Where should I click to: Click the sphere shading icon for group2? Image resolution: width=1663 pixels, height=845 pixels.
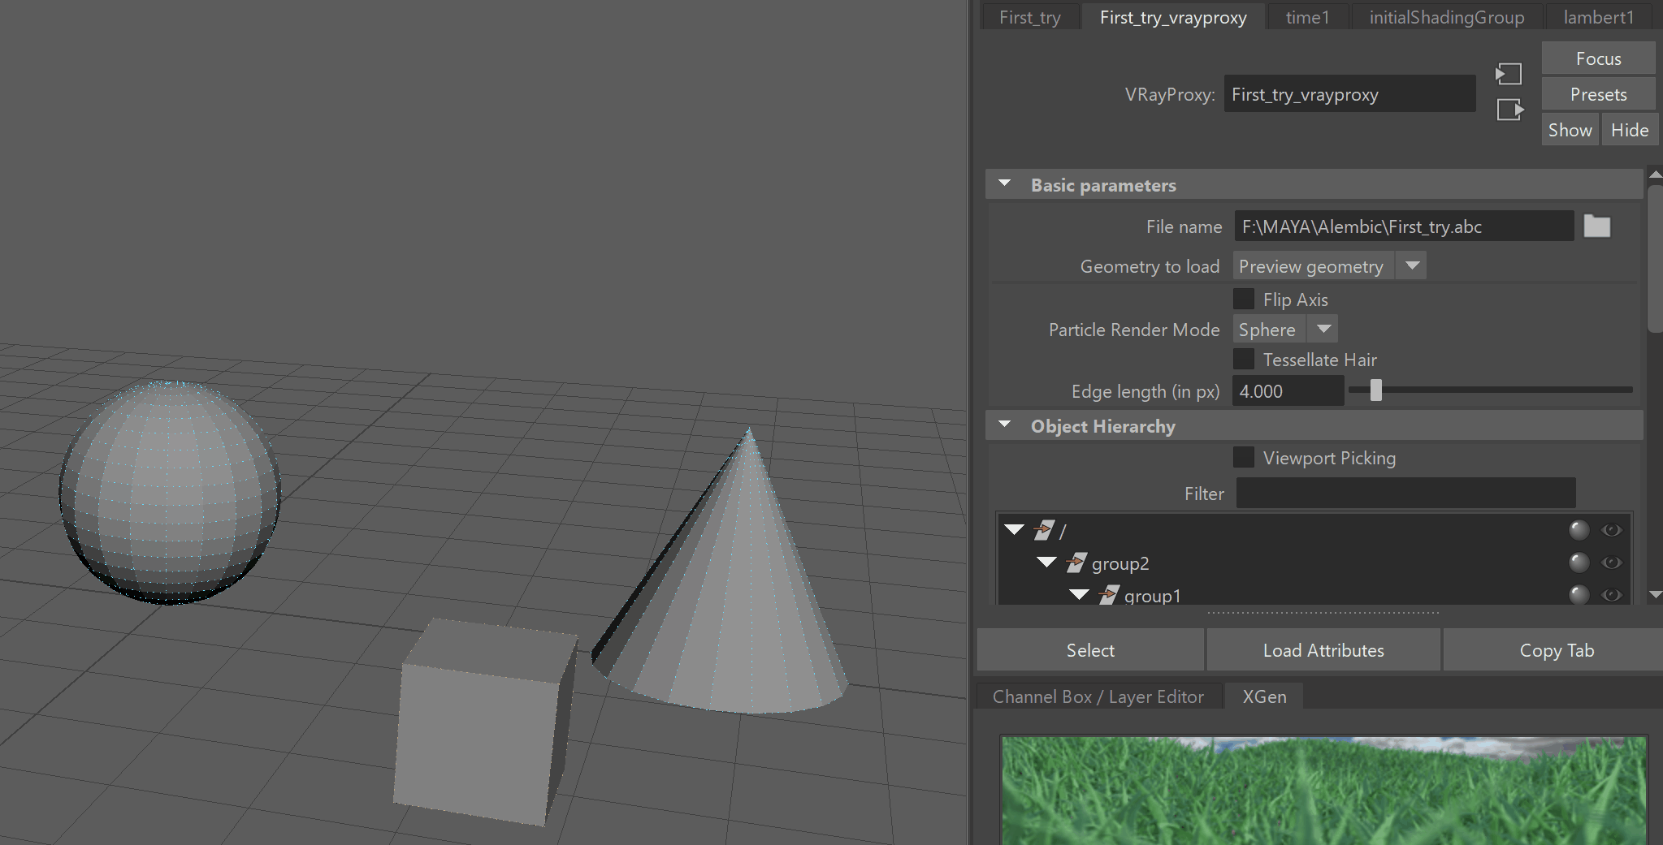[x=1579, y=563]
